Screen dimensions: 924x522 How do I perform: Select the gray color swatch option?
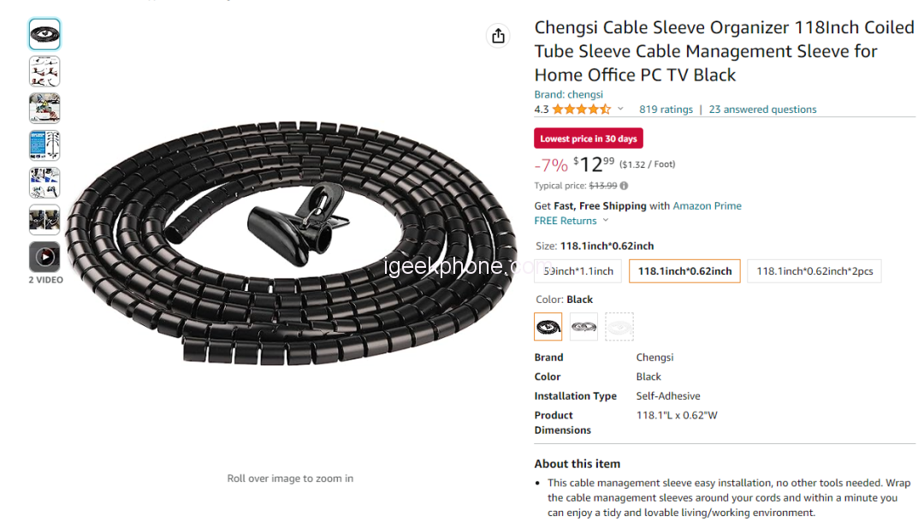point(583,326)
